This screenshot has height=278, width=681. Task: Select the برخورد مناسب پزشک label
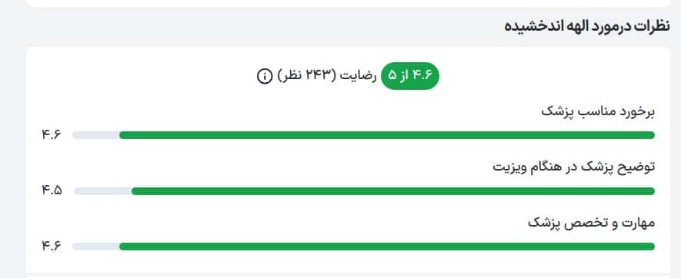pos(598,112)
